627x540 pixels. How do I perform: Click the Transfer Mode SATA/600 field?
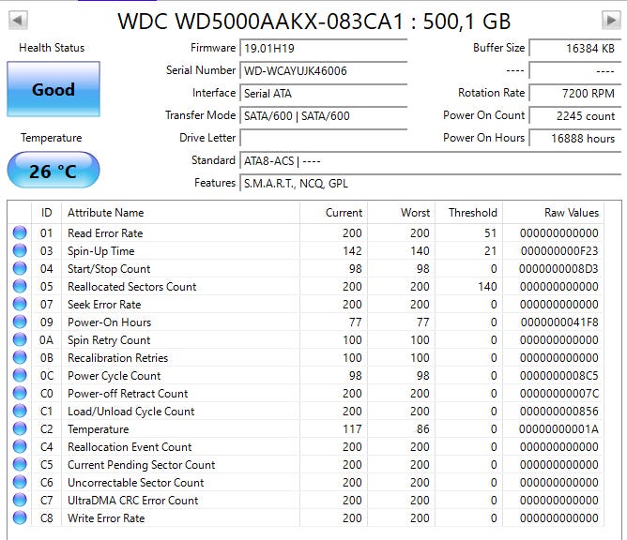[x=323, y=116]
